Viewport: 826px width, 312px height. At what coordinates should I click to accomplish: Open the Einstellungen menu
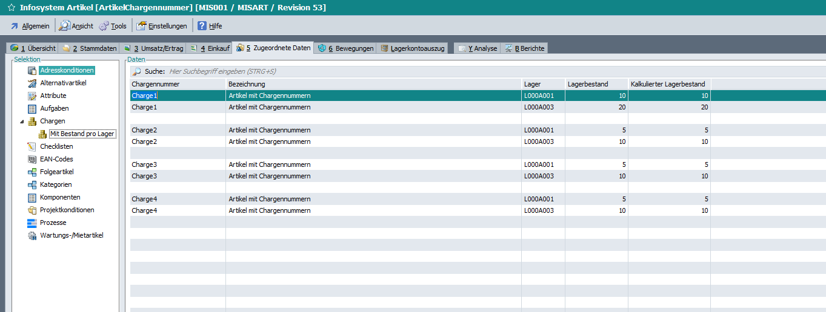[x=161, y=26]
